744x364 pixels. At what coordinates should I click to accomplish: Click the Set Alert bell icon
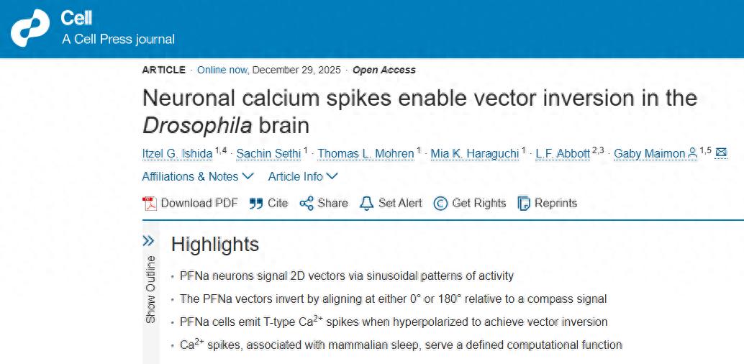367,204
